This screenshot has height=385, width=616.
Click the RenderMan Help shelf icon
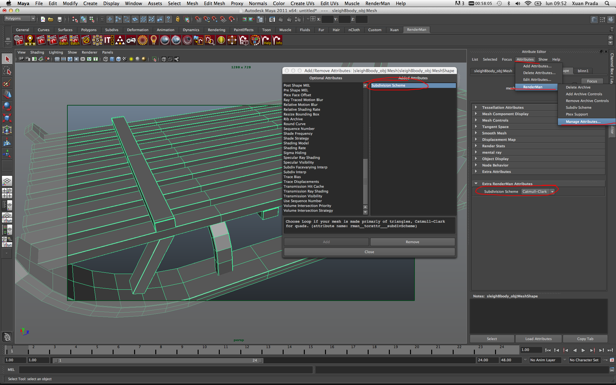click(266, 40)
